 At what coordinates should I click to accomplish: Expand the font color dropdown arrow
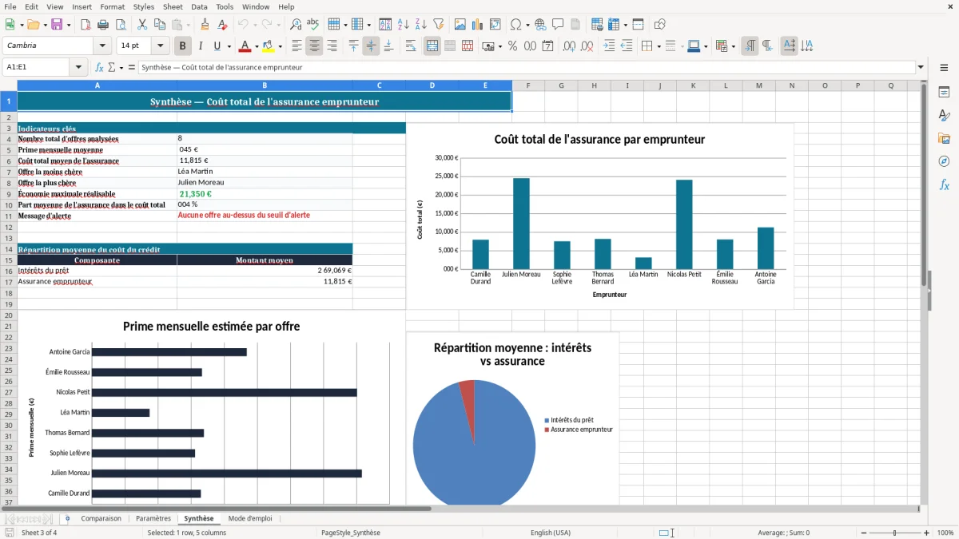(x=256, y=46)
